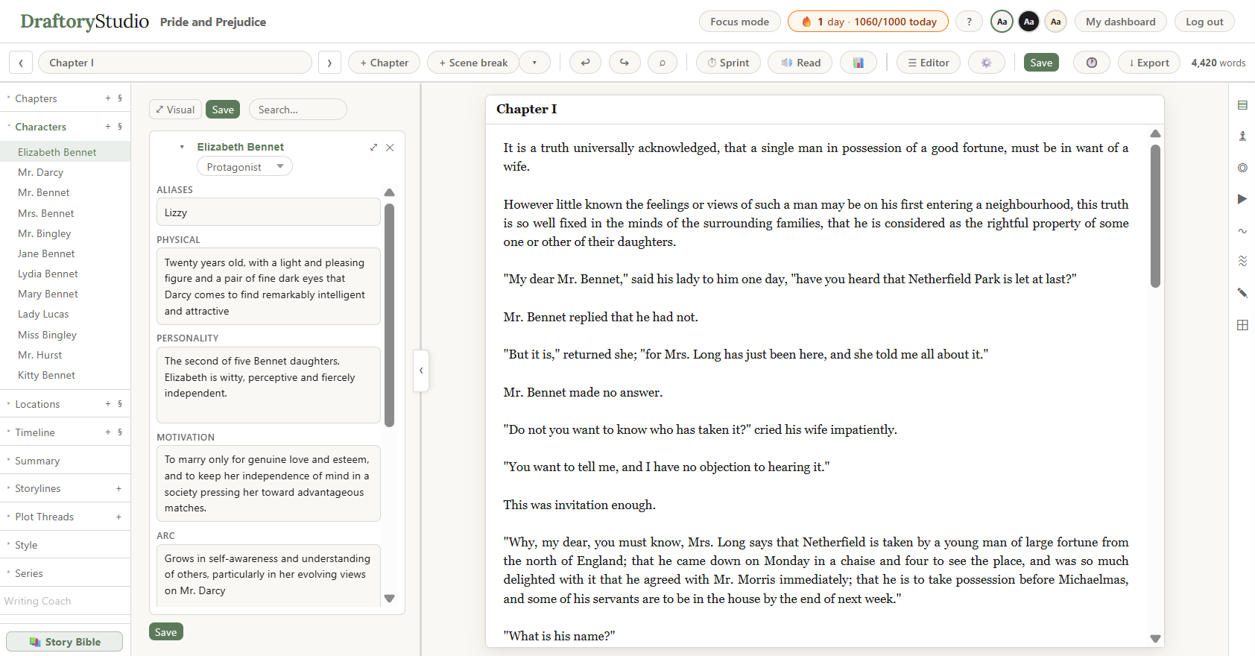1255x656 pixels.
Task: Open the Story Bible tab
Action: (65, 642)
